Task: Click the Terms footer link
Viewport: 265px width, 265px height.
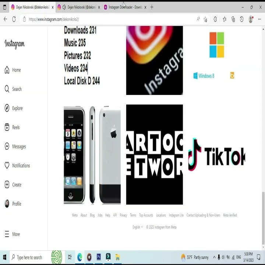Action: point(133,215)
